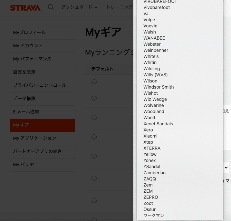Select XTERRA option
The width and height of the screenshot is (231, 221).
click(x=180, y=148)
